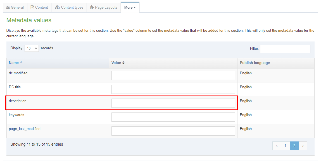Select the keywords name cell
Viewport: 321px width, 164px height.
(58, 117)
